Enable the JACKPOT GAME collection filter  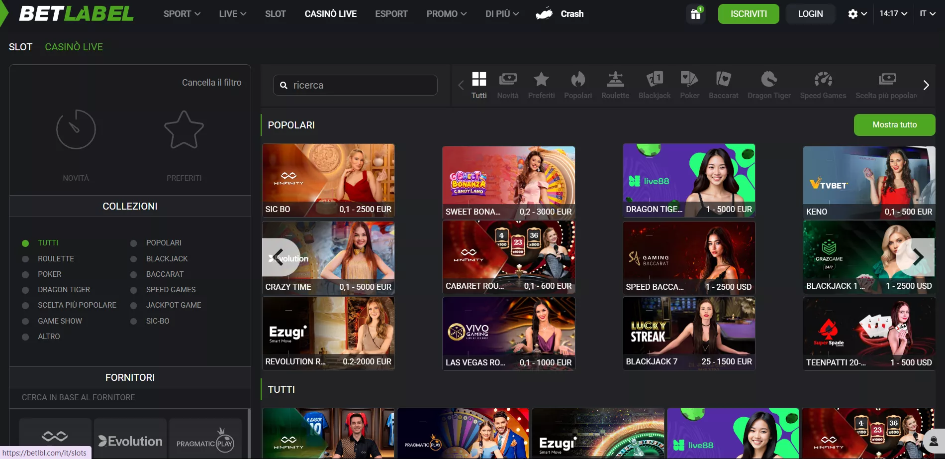pos(133,305)
